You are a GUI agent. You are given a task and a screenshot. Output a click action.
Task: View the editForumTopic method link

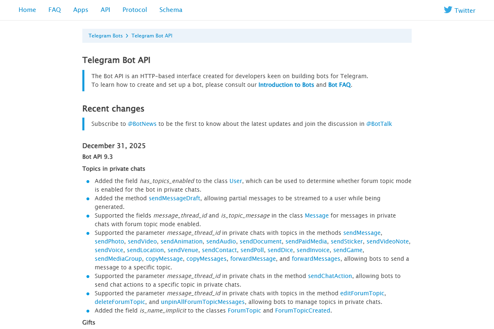tap(362, 293)
